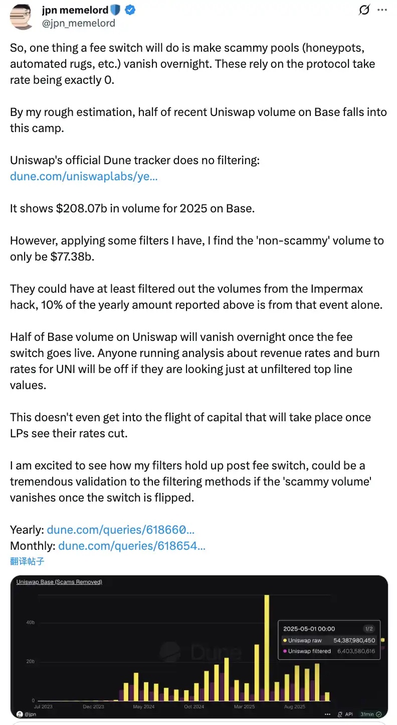Click 翻译帖子 to translate the post
The width and height of the screenshot is (397, 725).
click(27, 561)
